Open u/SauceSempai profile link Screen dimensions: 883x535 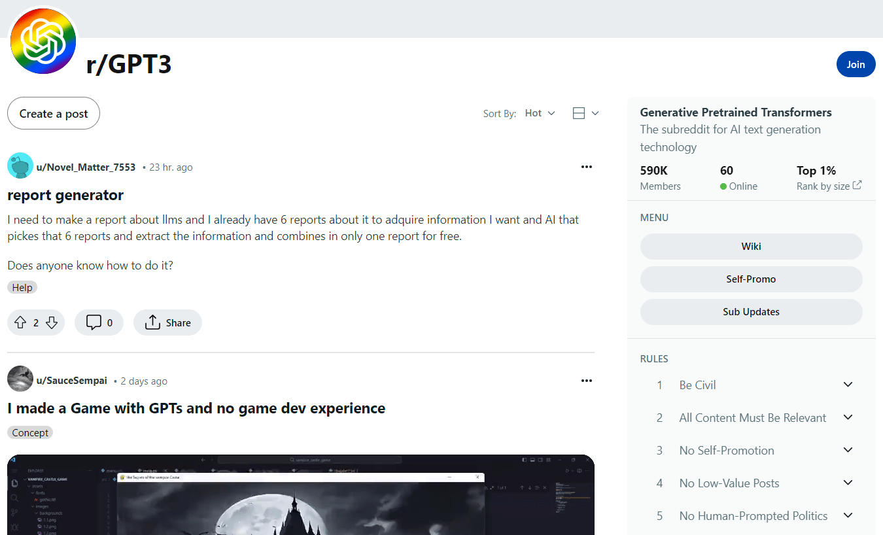(x=71, y=381)
